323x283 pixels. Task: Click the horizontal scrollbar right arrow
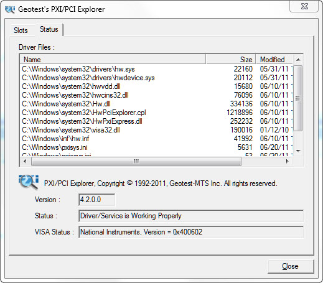[288, 161]
